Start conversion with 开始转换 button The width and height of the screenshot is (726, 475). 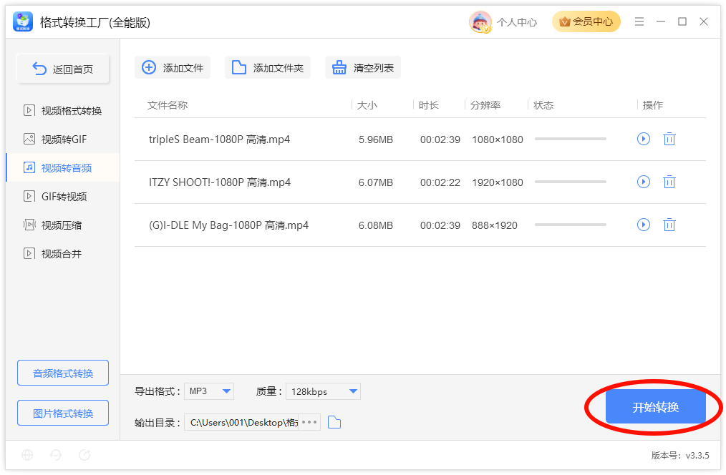click(656, 407)
